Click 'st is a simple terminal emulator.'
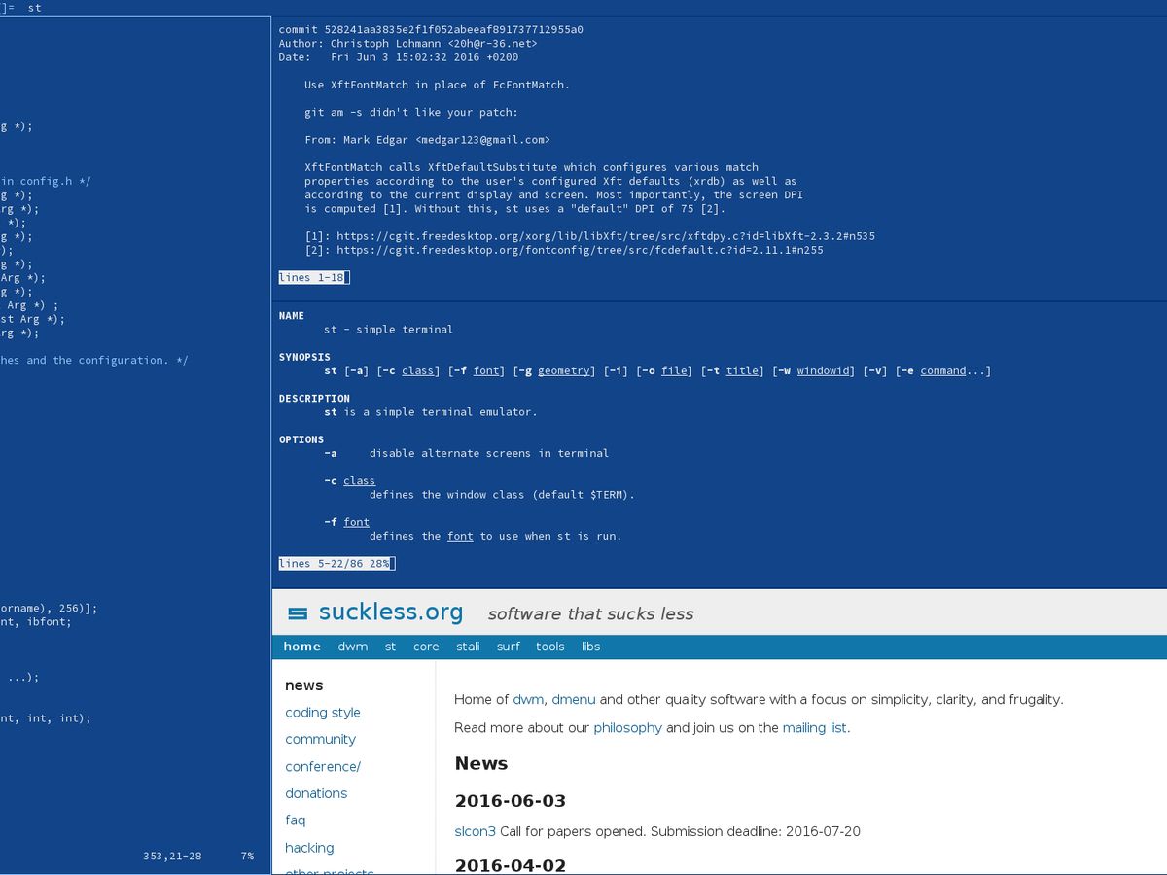 pyautogui.click(x=431, y=412)
